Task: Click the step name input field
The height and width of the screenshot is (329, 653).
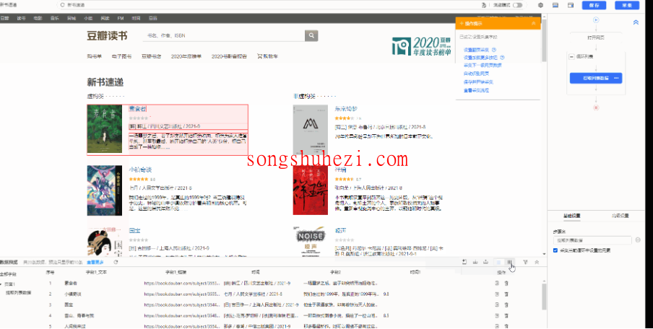Action: click(x=592, y=240)
